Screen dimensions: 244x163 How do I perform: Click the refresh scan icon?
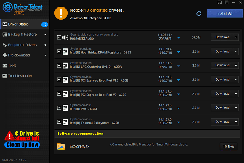(199, 14)
